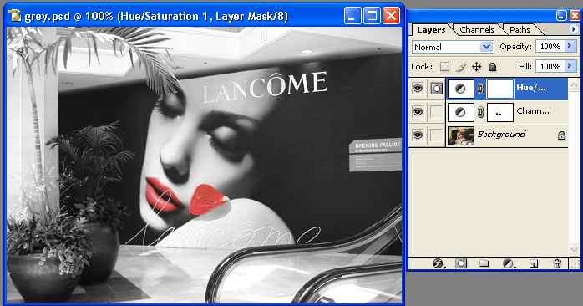Select the Hue/Saturation adjustment thumbnail

pyautogui.click(x=460, y=89)
